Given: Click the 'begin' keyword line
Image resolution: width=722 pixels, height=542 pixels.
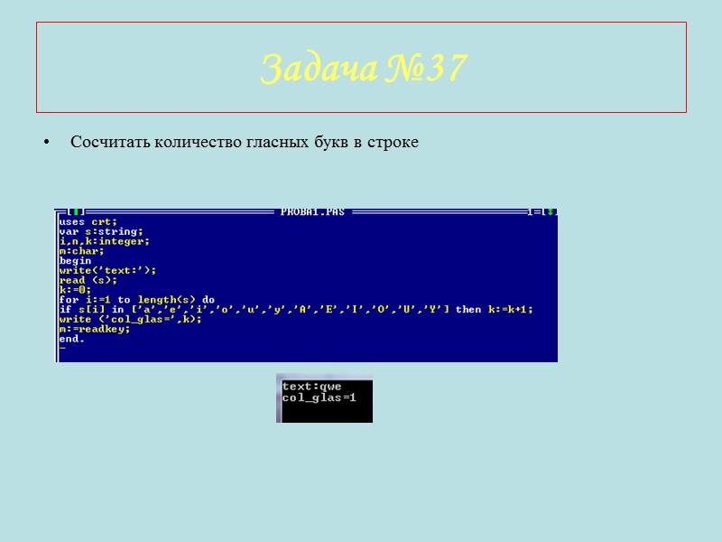Looking at the screenshot, I should click(x=75, y=261).
